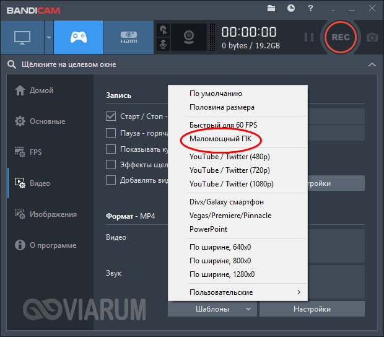Select Divx/Galaxy смартфон preset
The width and height of the screenshot is (384, 337).
238,202
